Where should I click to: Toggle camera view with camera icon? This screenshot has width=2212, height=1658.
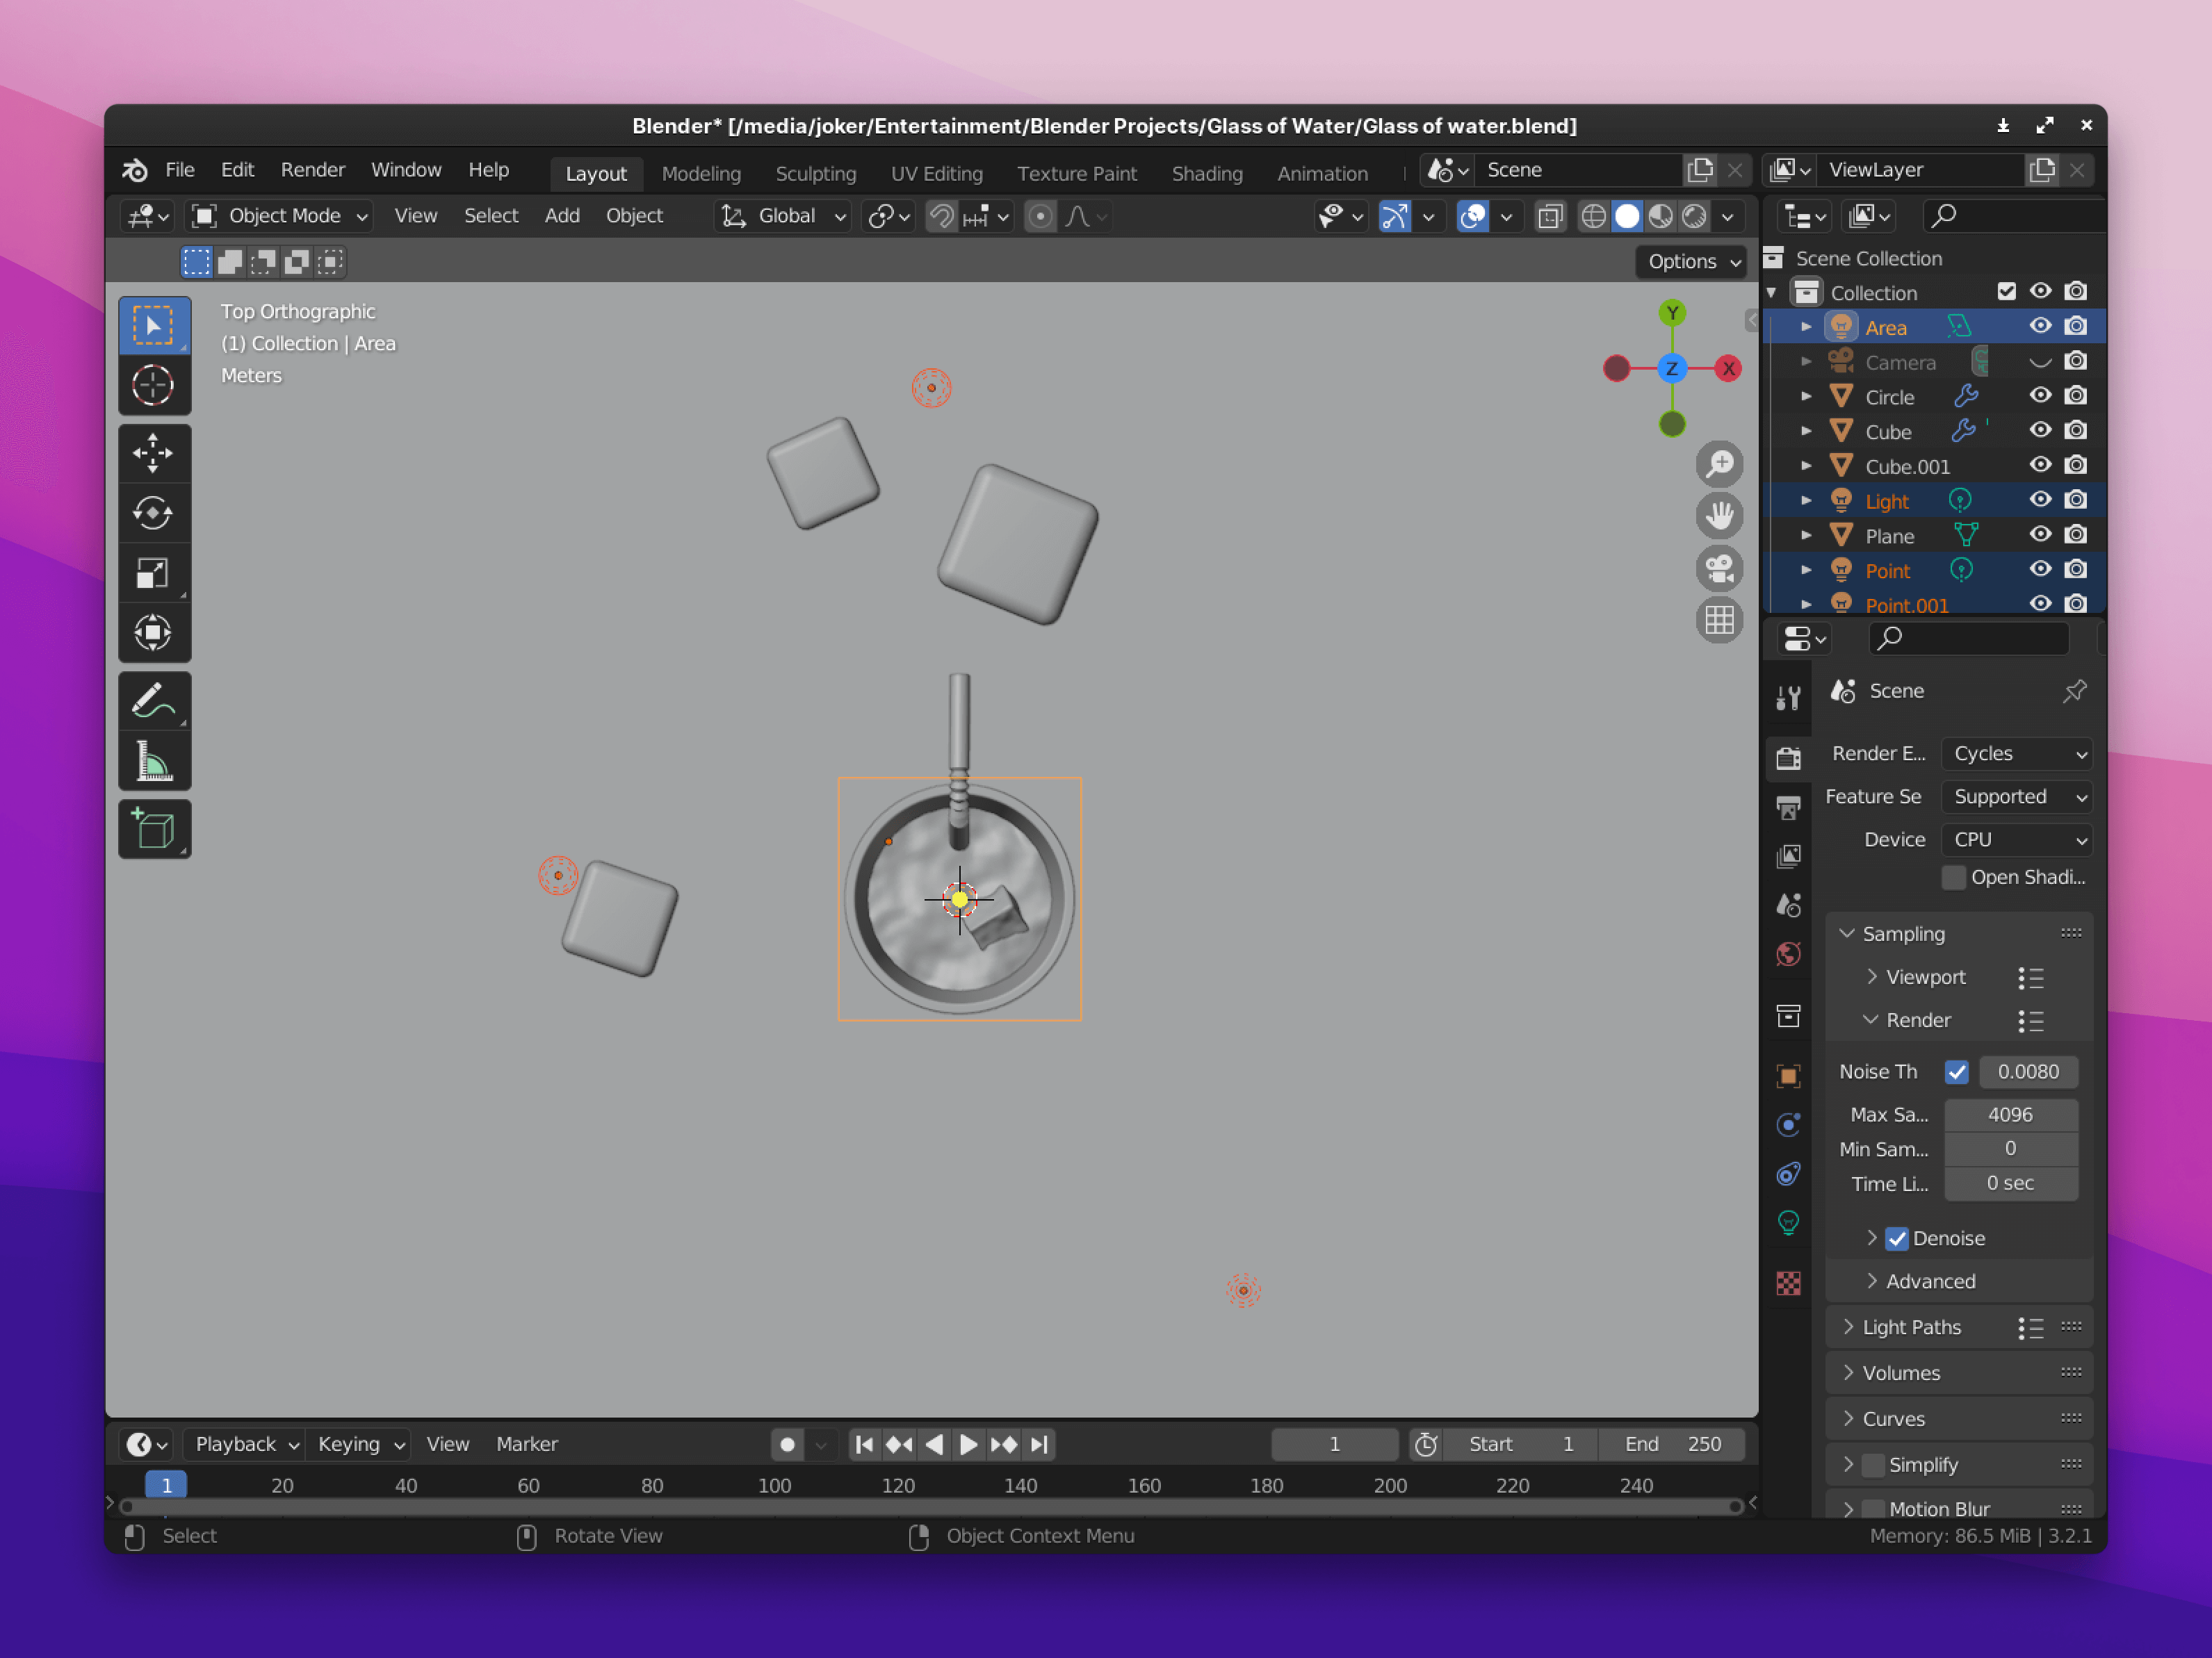(x=1719, y=568)
